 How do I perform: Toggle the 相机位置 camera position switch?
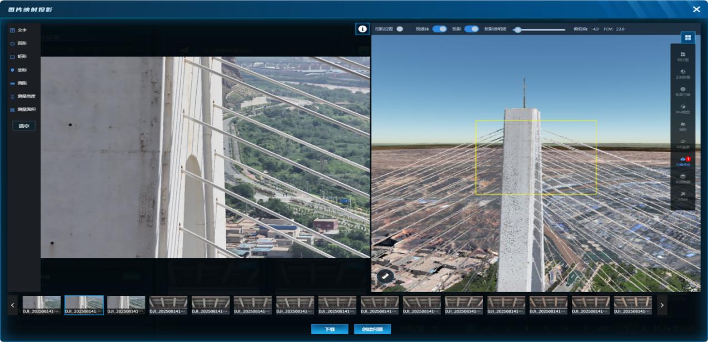click(399, 29)
